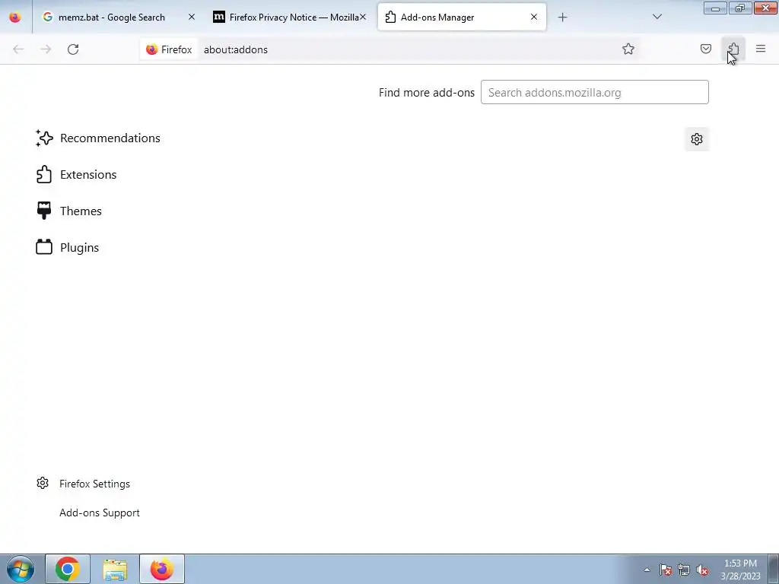Click Firefox taskbar button
Image resolution: width=779 pixels, height=584 pixels.
tap(162, 569)
